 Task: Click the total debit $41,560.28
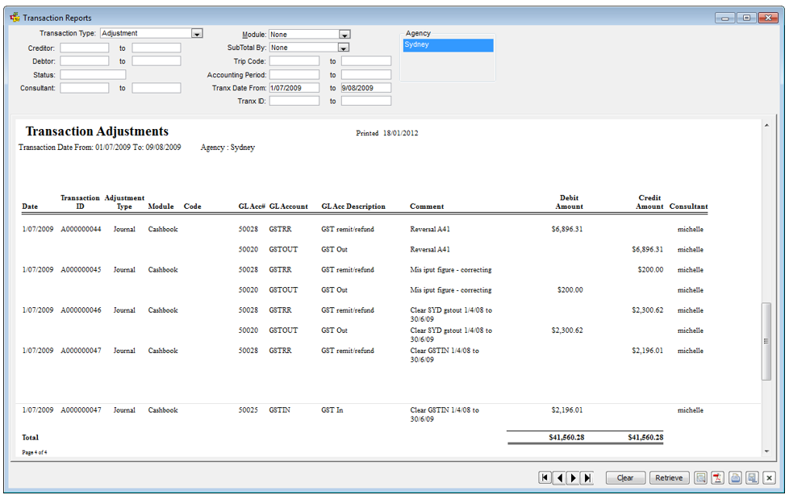click(x=566, y=437)
